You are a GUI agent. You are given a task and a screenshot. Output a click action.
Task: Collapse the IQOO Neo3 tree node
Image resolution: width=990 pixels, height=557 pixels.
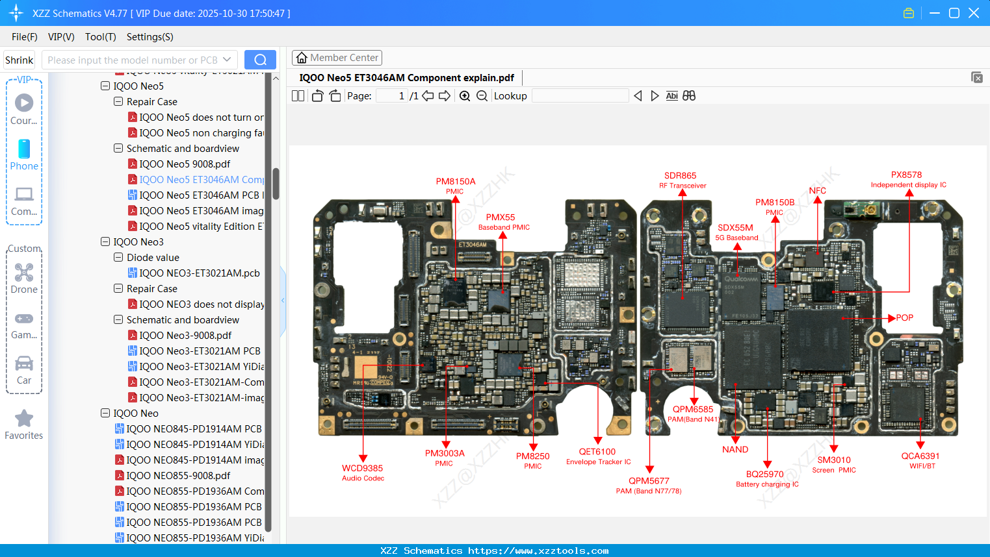coord(105,241)
